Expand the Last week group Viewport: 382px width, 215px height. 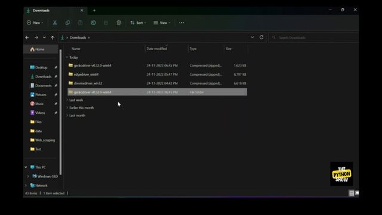coord(67,100)
